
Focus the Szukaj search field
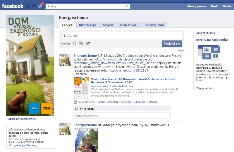click(85, 6)
